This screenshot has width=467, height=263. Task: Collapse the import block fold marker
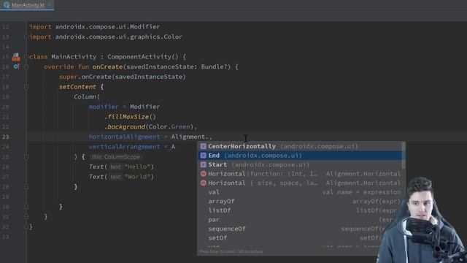(26, 37)
